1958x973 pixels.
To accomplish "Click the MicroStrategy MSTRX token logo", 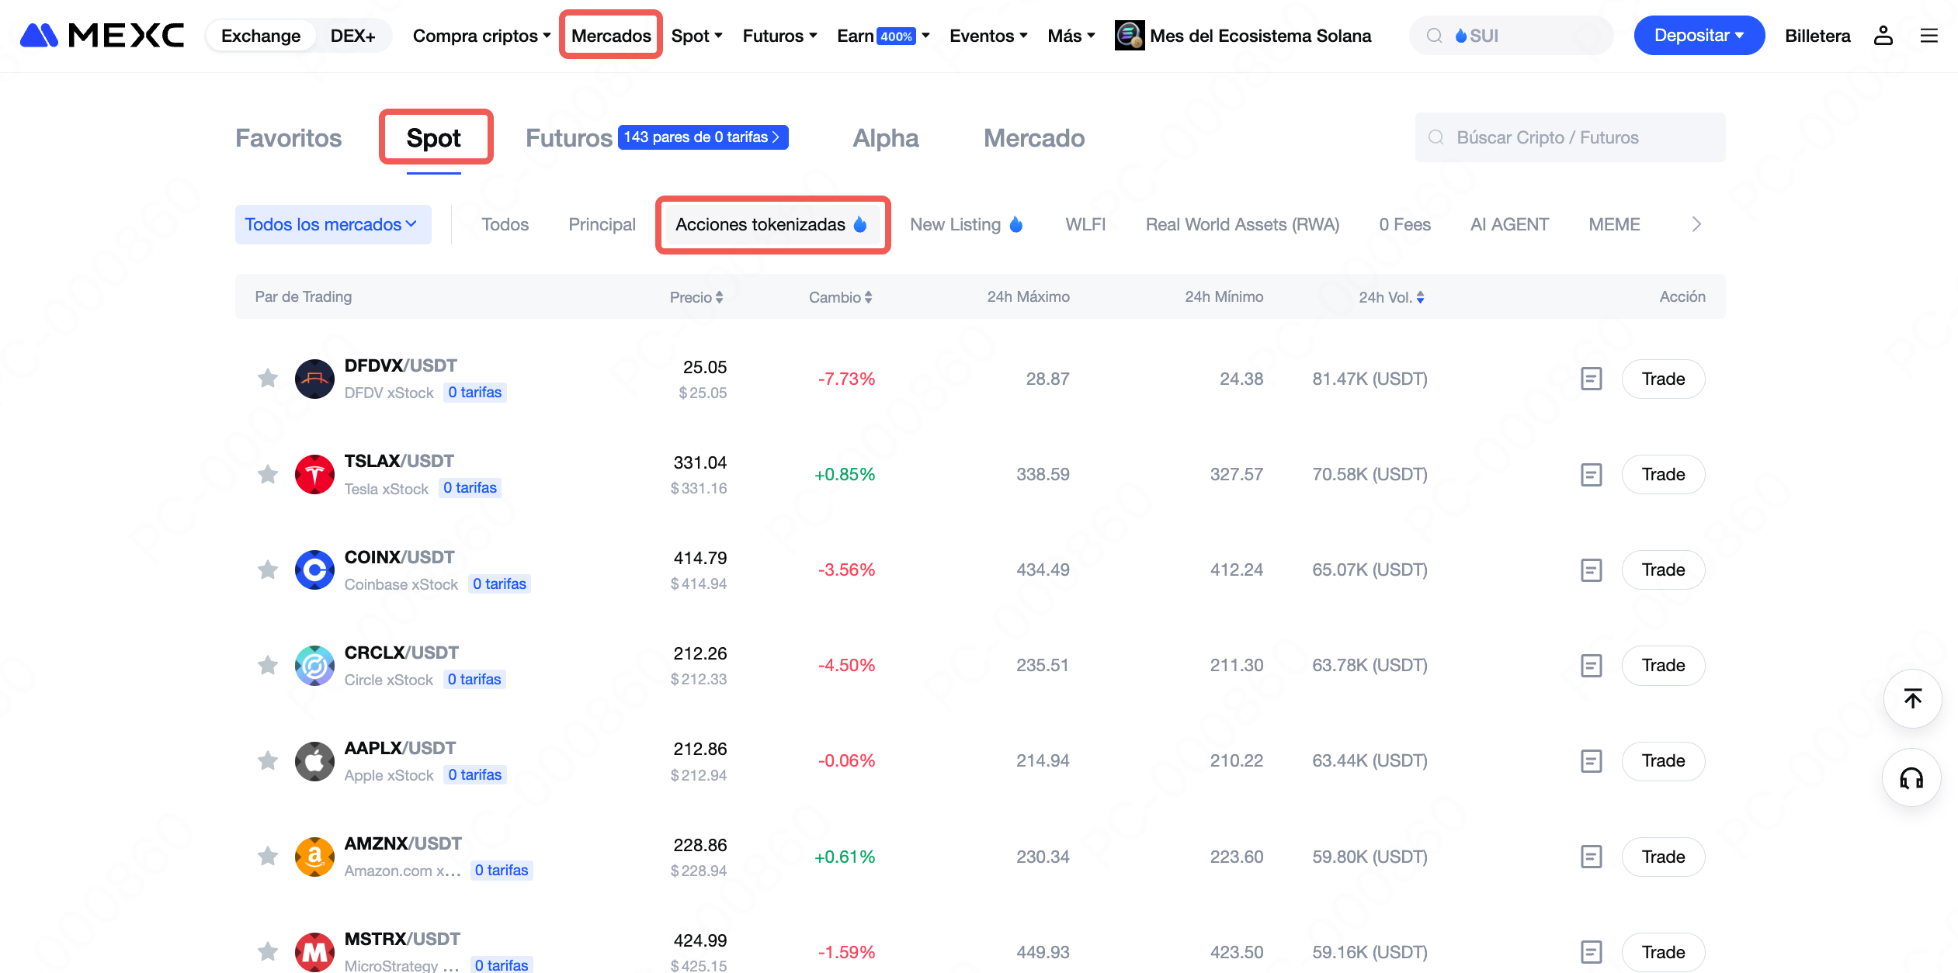I will pyautogui.click(x=314, y=952).
